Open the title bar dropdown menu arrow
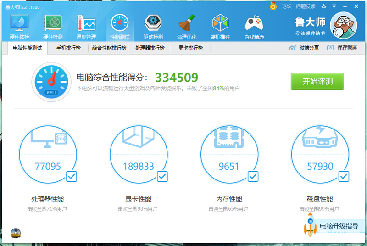Screen dimensions: 367x246 (x=334, y=6)
